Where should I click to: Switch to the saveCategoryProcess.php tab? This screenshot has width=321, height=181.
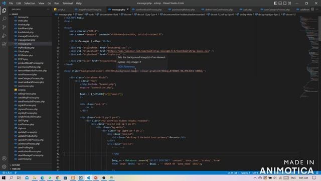[276, 10]
